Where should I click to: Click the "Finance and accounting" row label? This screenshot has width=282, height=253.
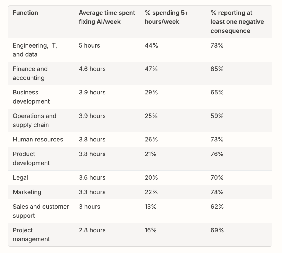(x=30, y=73)
